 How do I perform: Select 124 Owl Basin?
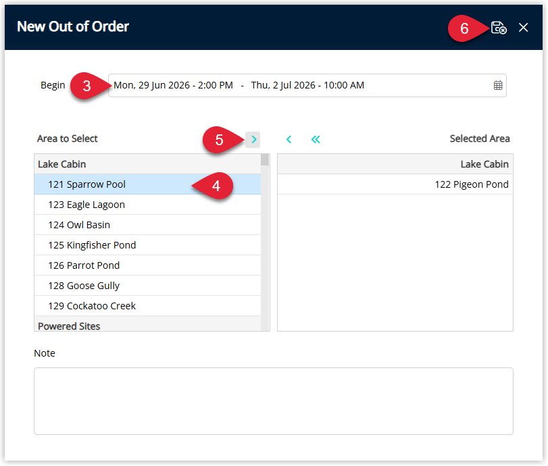pos(147,225)
